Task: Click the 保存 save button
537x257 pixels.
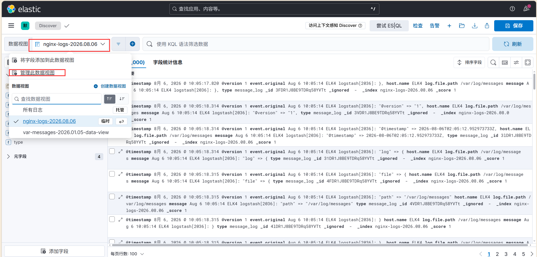Action: 514,26
